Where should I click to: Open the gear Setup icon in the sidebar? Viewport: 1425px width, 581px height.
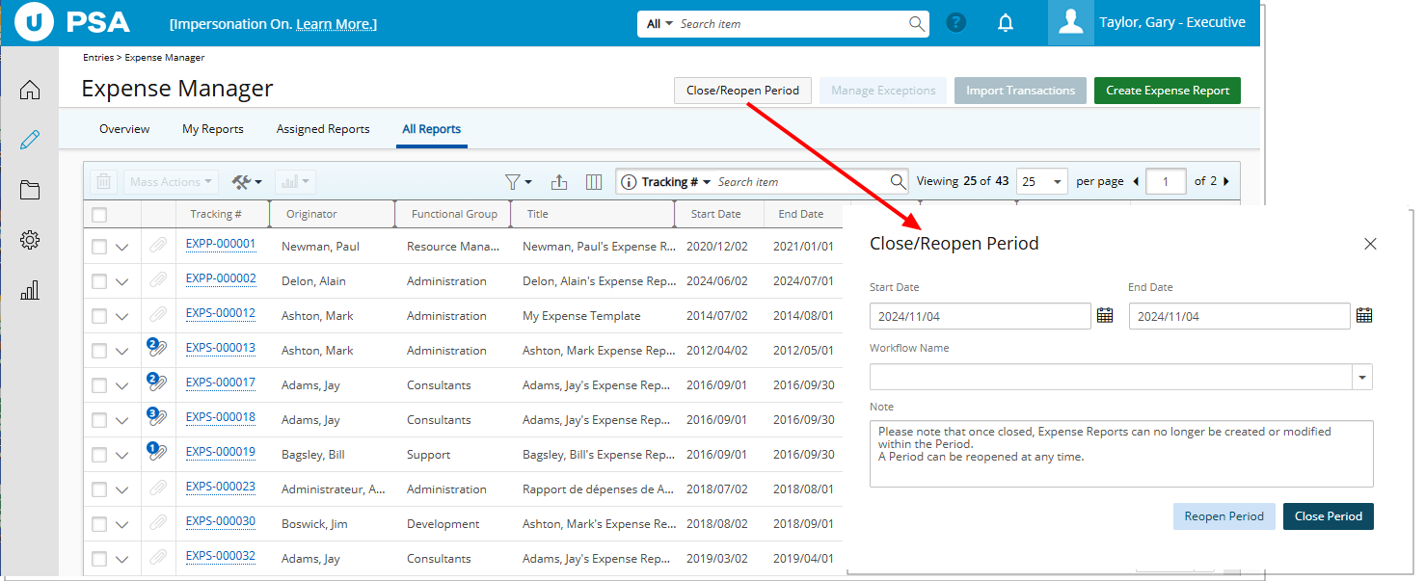coord(30,240)
